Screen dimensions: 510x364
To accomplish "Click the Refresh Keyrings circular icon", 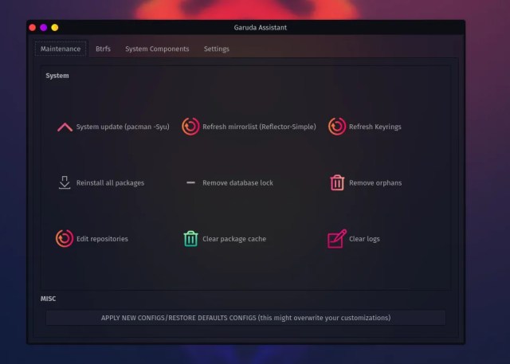I will [x=337, y=127].
